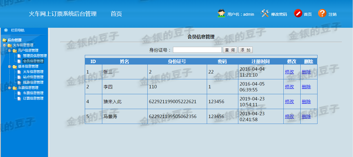Image resolution: width=353 pixels, height=157 pixels.
Task: Select 会员信息管理 in the sidebar tree
Action: tap(33, 61)
